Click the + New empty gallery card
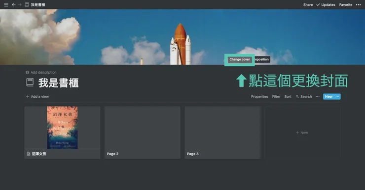365x190 pixels. tap(302, 133)
